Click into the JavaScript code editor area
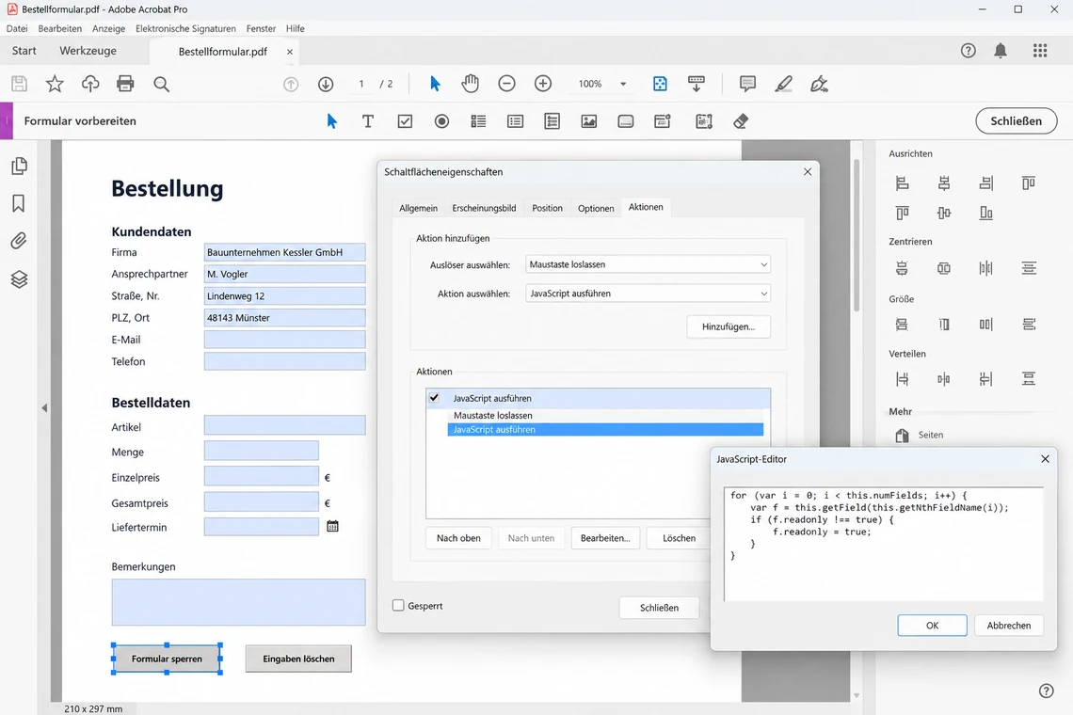The image size is (1073, 715). pyautogui.click(x=884, y=544)
